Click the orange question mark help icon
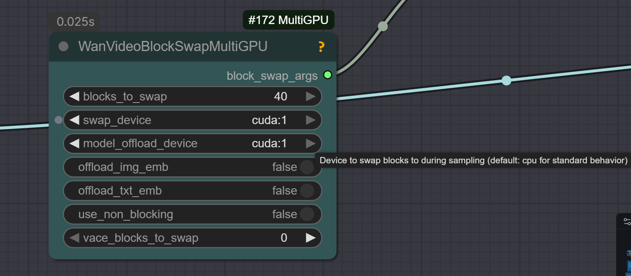 click(321, 46)
